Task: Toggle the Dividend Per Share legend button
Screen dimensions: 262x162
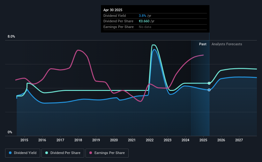Action: coord(63,153)
